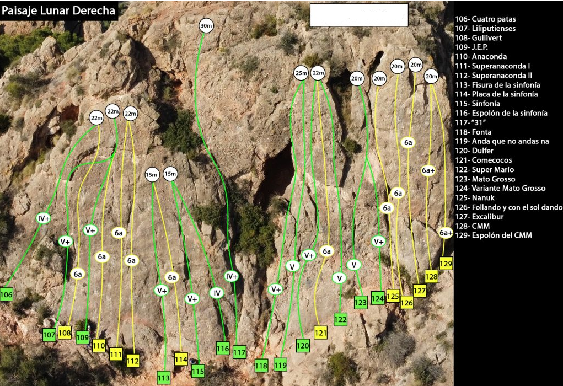Image resolution: width=563 pixels, height=386 pixels.
Task: Click the green route marker 124
Action: point(378,298)
